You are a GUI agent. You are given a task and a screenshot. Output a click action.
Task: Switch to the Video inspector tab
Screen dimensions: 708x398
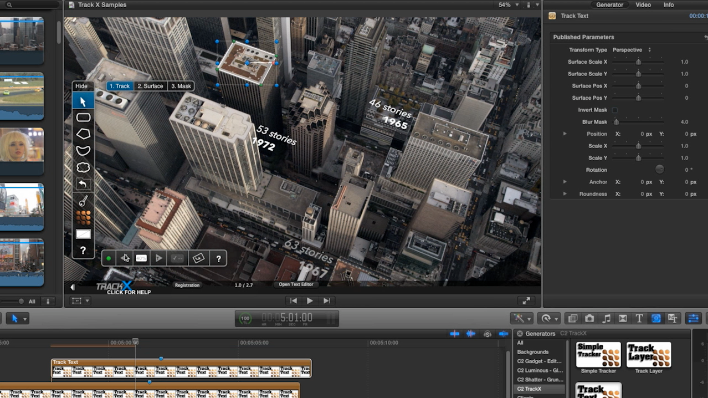click(643, 5)
